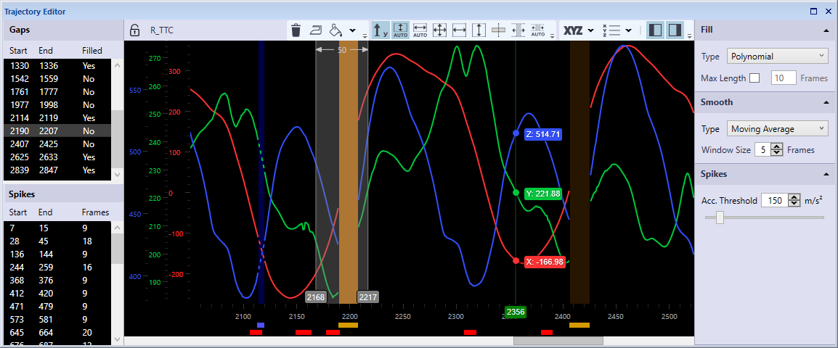Click the vertical fit double-arrow icon
The width and height of the screenshot is (838, 348).
pos(479,30)
